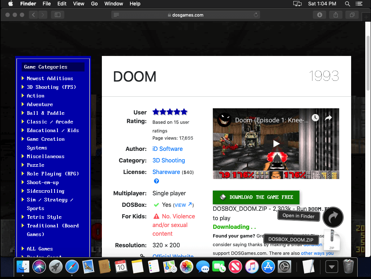The width and height of the screenshot is (371, 279).
Task: Show the Safari tab overview
Action: (352, 15)
